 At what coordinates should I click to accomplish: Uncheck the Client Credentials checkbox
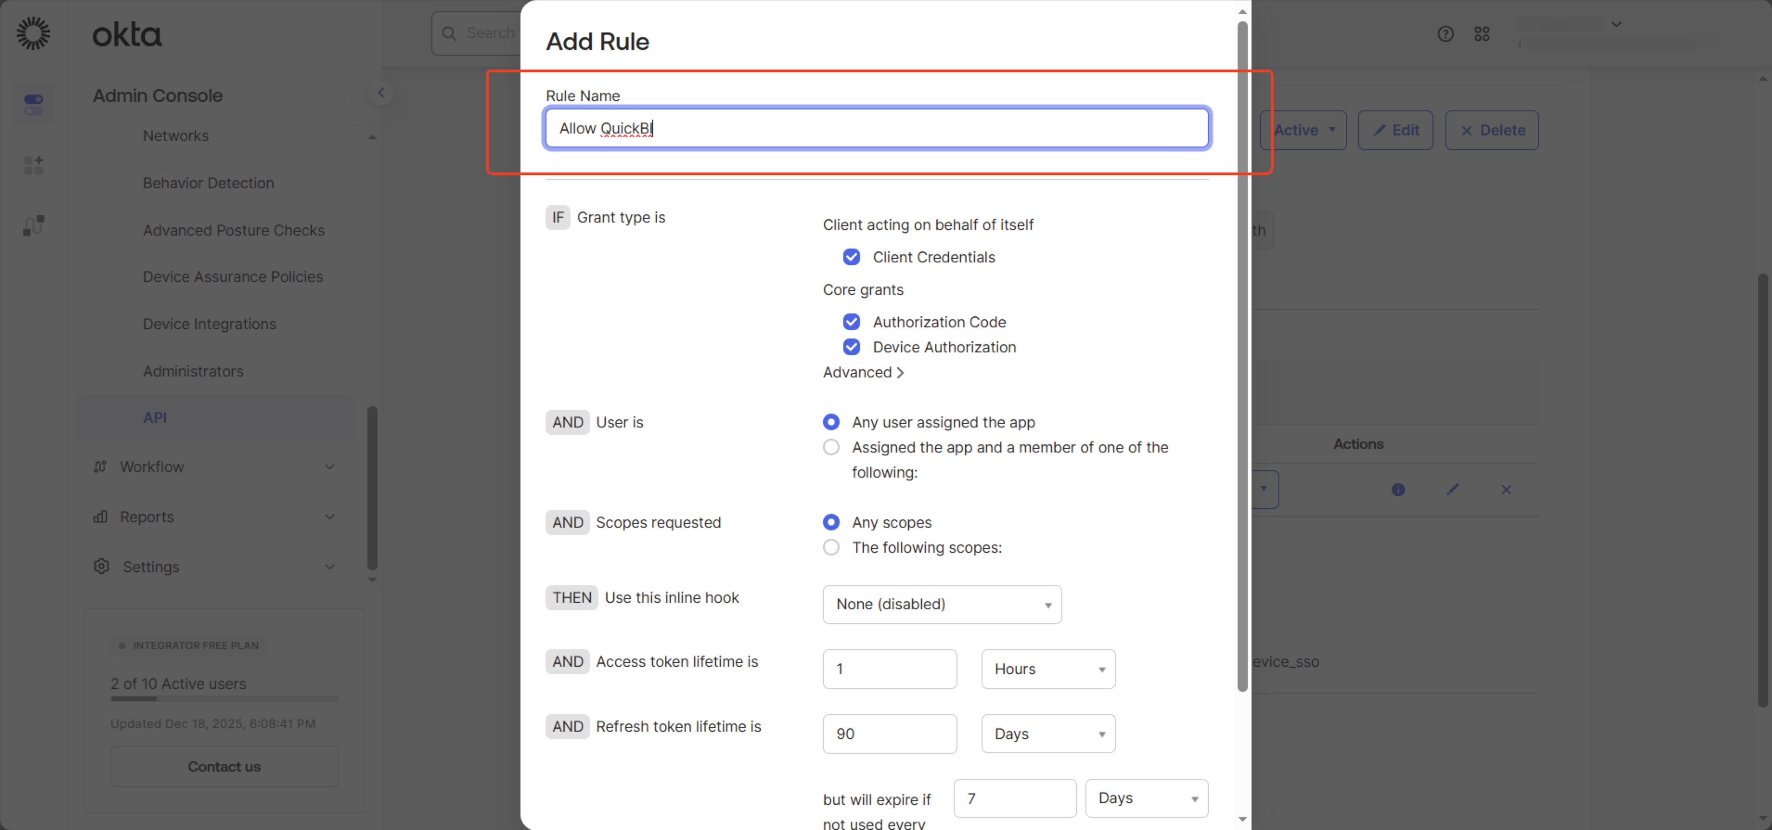(851, 257)
